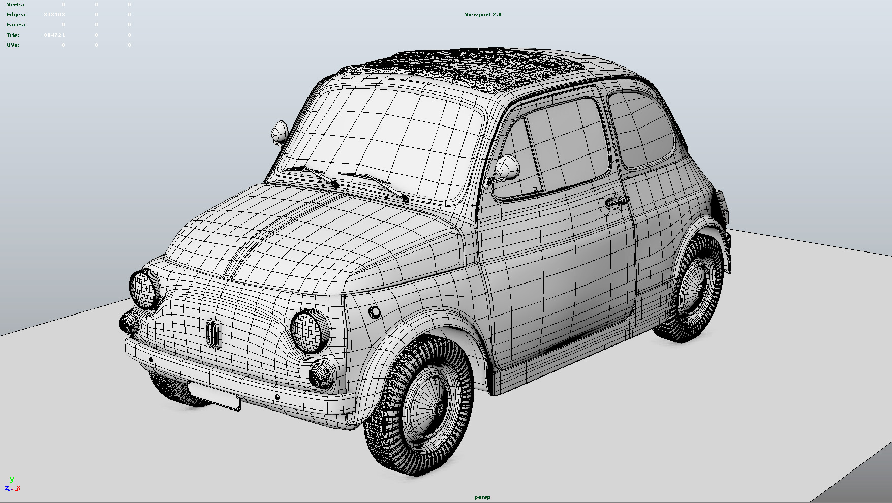Click the 'Edges:' HUD label
The image size is (892, 503).
click(x=16, y=14)
